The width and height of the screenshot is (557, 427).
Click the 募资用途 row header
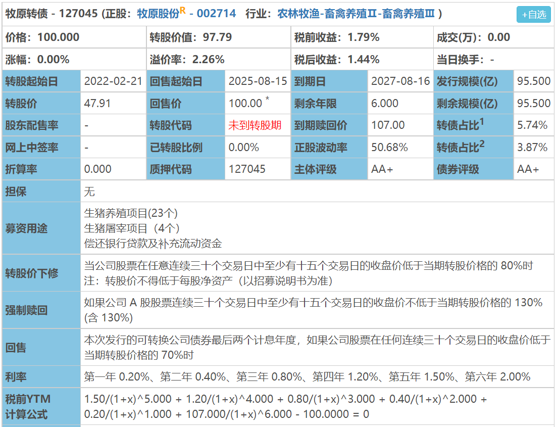pyautogui.click(x=41, y=228)
